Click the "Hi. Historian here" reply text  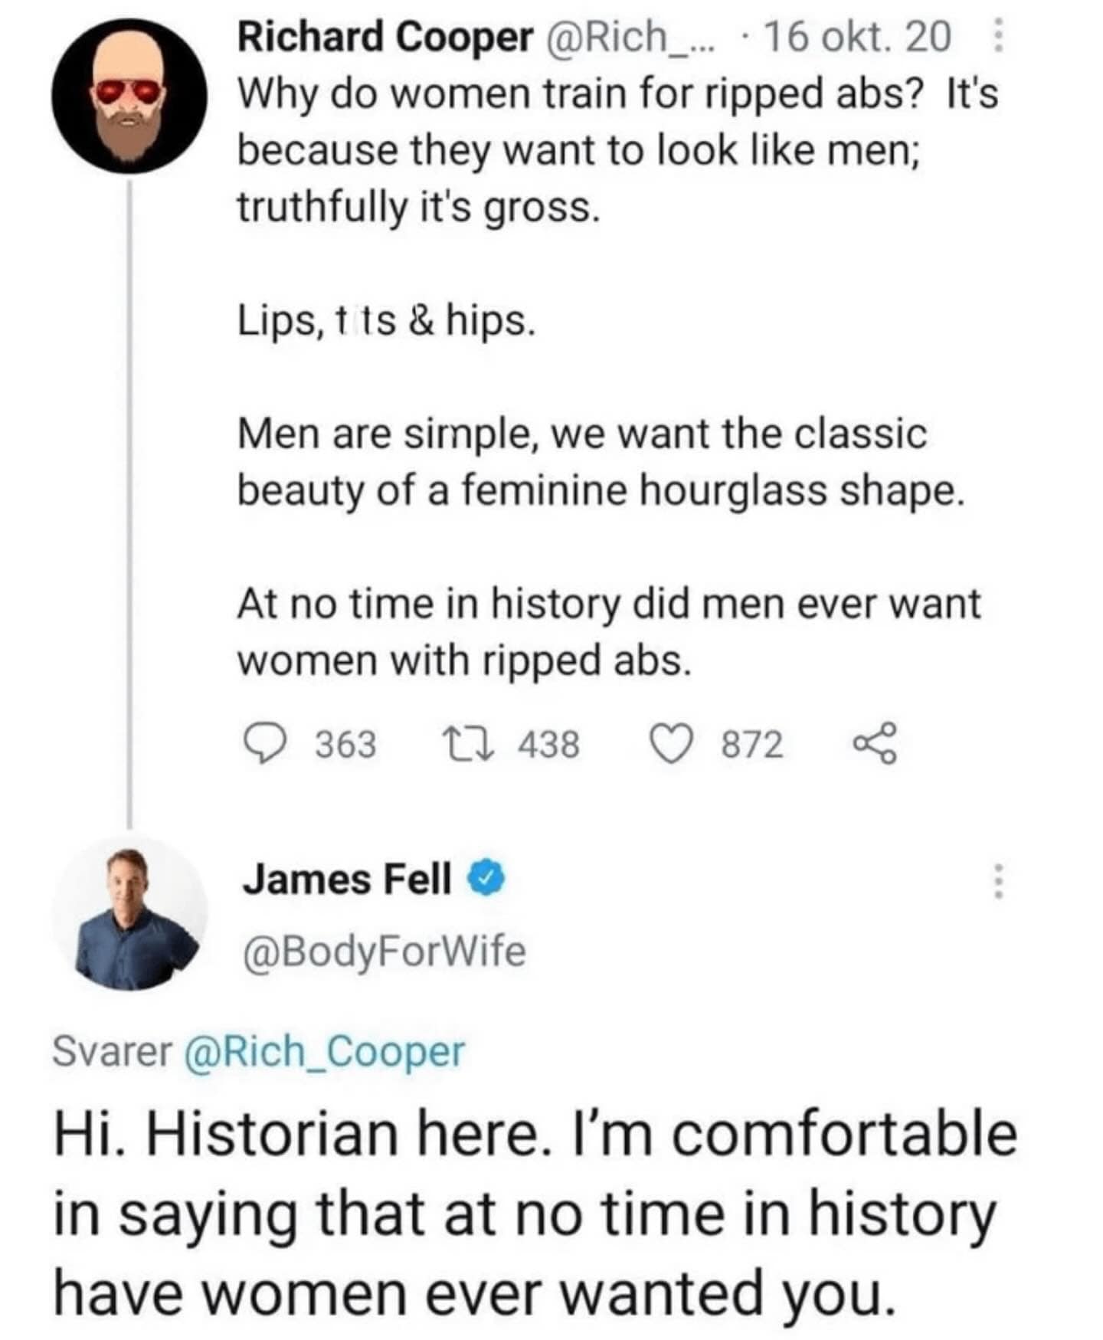coord(535,1214)
